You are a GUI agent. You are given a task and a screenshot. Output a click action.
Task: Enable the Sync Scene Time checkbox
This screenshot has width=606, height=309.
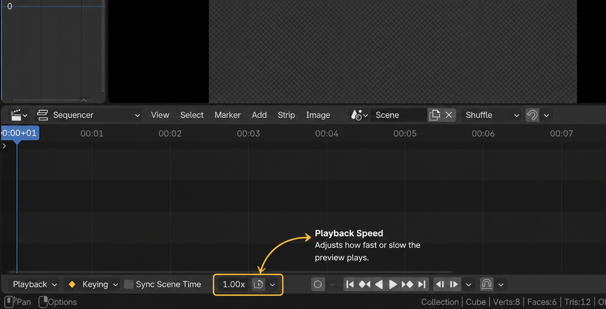click(x=129, y=284)
